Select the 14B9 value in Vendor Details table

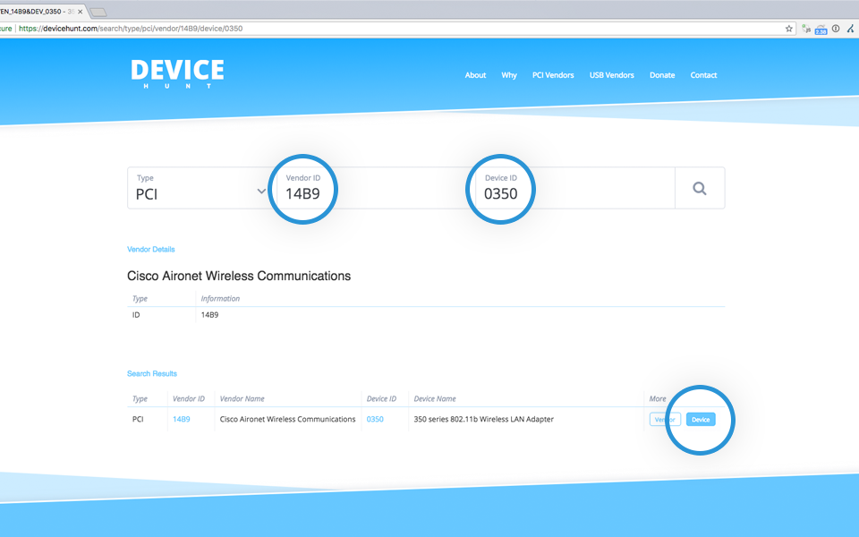(x=209, y=315)
